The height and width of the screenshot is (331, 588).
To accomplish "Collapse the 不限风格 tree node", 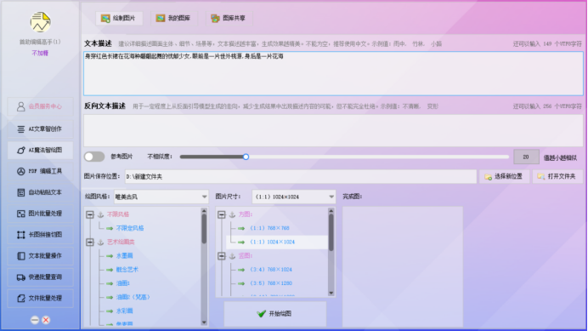I will click(90, 214).
